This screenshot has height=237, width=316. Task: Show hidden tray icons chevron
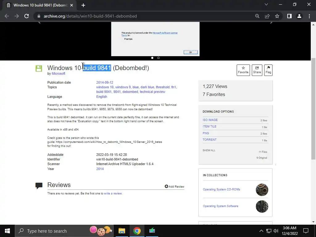tap(261, 231)
